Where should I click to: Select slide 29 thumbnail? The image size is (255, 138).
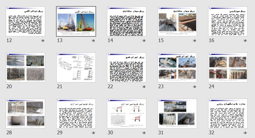click(x=76, y=113)
